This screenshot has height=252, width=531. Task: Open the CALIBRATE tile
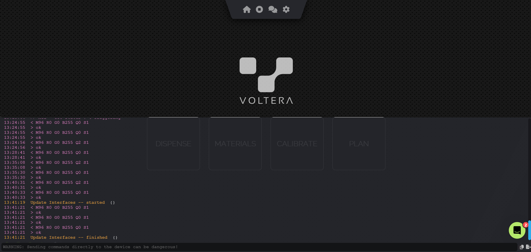coord(297,143)
